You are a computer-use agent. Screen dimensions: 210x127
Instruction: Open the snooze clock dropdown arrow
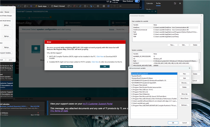click(88, 6)
